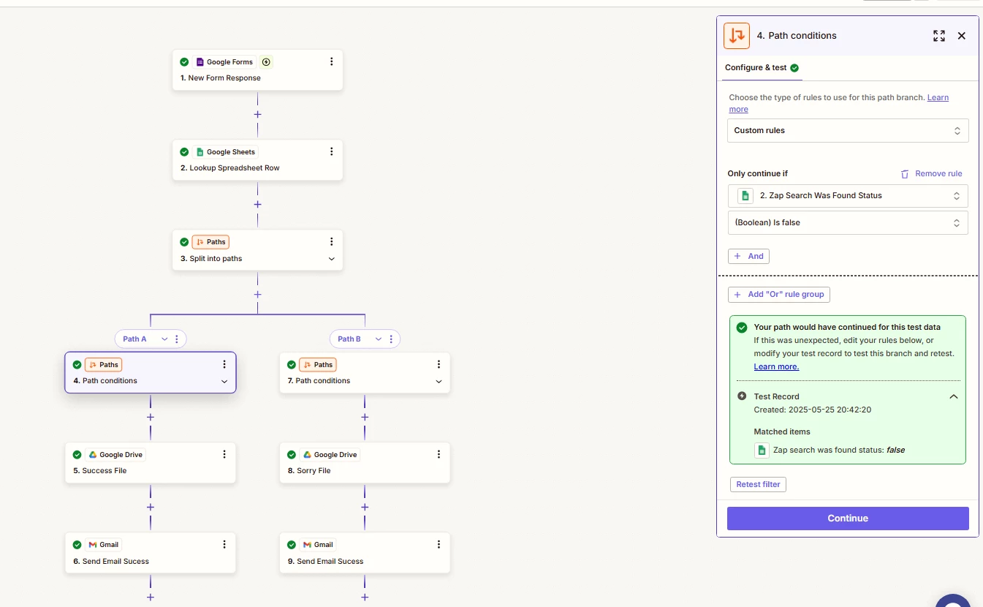Click the Zap search was found status matched item
This screenshot has height=607, width=983.
(x=830, y=450)
